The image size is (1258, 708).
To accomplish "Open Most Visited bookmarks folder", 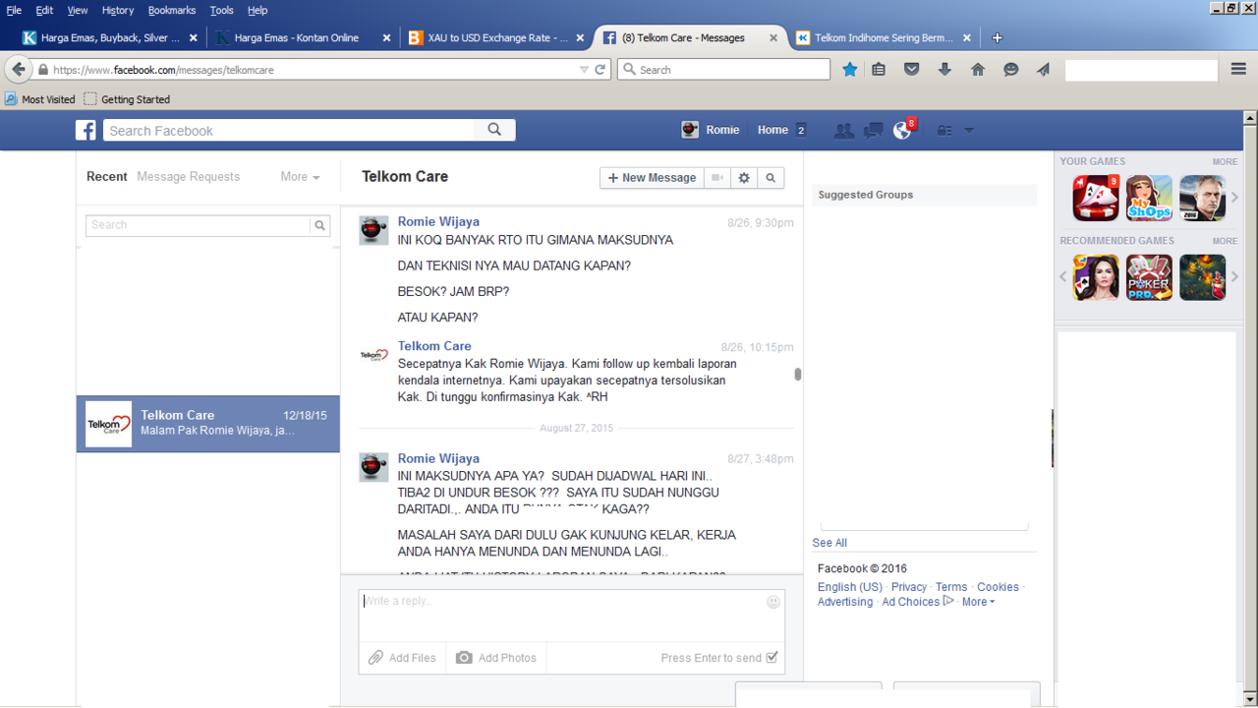I will (40, 99).
